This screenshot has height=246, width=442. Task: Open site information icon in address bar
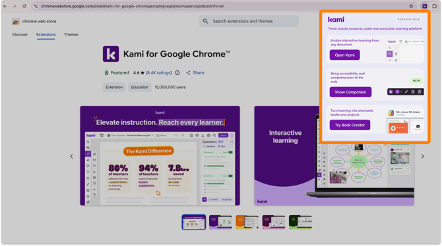coord(36,6)
